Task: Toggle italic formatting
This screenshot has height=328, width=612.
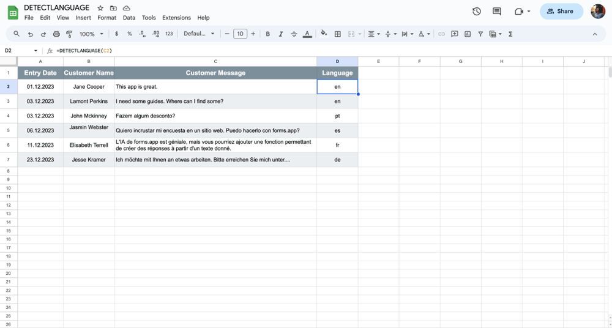Action: (x=281, y=34)
